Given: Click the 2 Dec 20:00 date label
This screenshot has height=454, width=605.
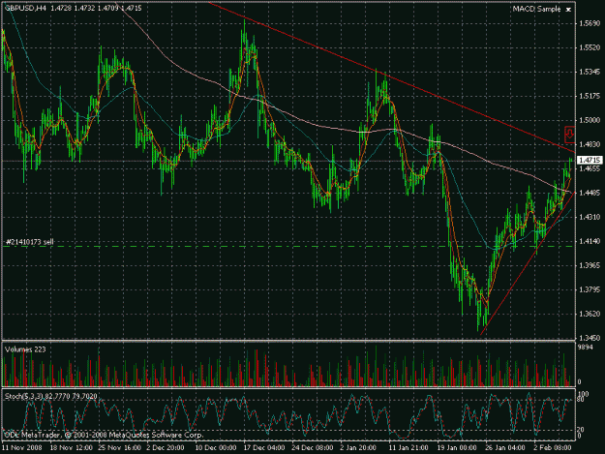Looking at the screenshot, I should click(166, 448).
